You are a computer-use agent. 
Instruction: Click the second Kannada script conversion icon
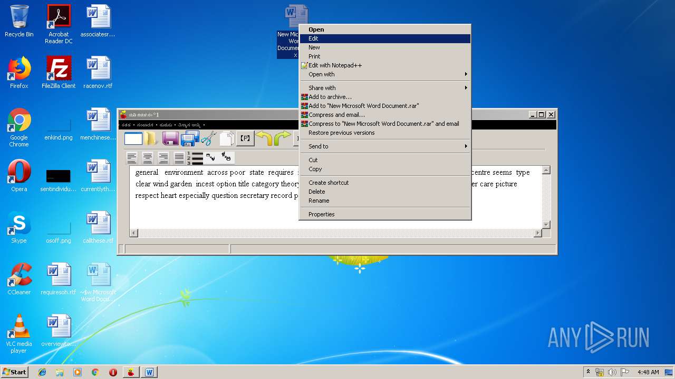227,156
